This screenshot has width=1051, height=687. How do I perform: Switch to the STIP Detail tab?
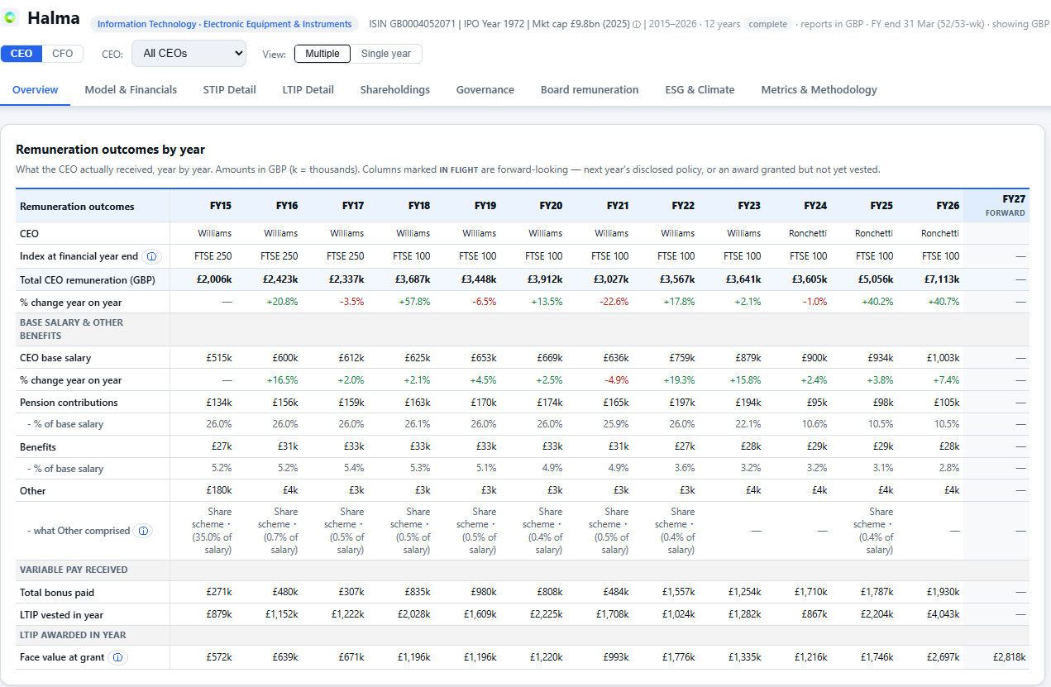(x=230, y=90)
